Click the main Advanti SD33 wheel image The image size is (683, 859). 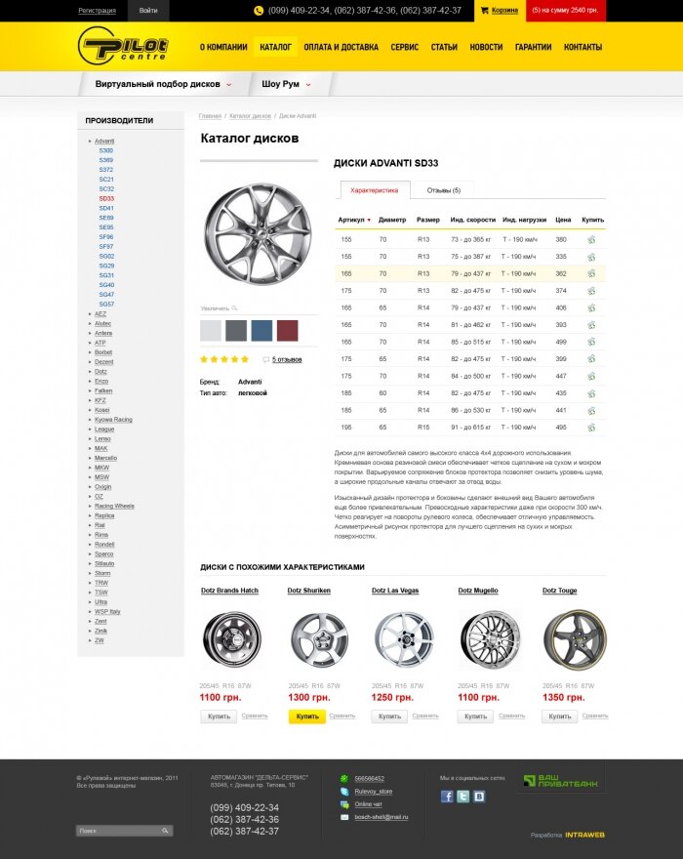point(258,234)
